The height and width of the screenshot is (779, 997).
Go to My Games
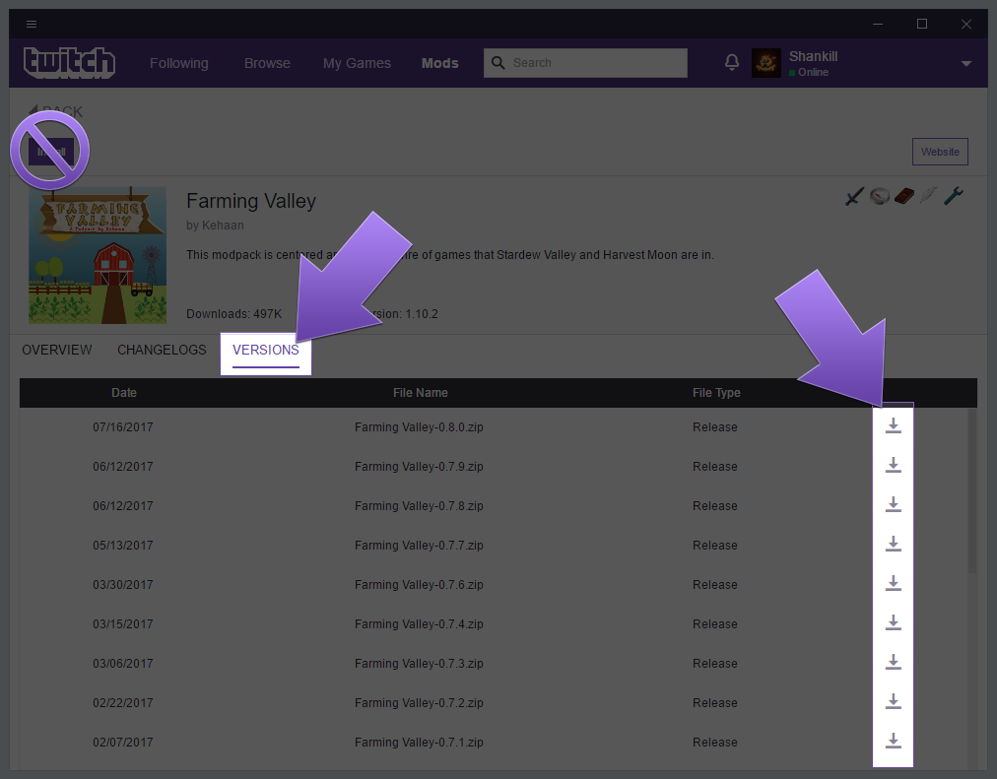[x=357, y=63]
